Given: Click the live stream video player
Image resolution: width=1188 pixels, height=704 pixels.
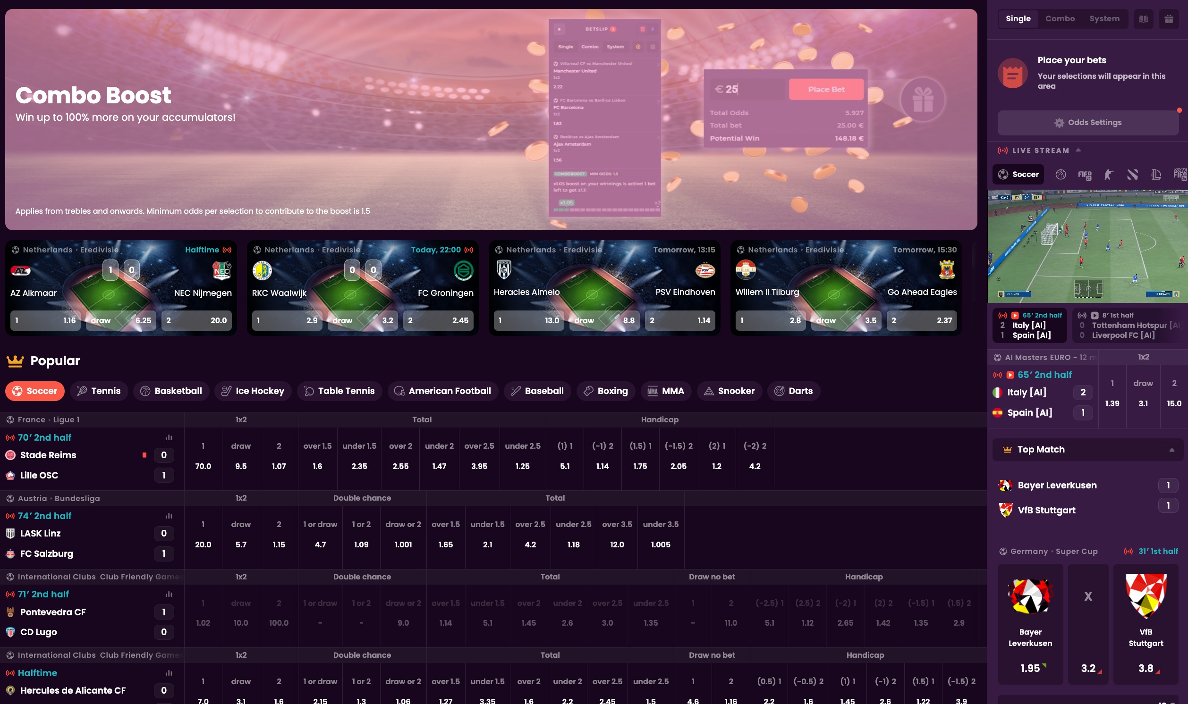Looking at the screenshot, I should tap(1087, 247).
